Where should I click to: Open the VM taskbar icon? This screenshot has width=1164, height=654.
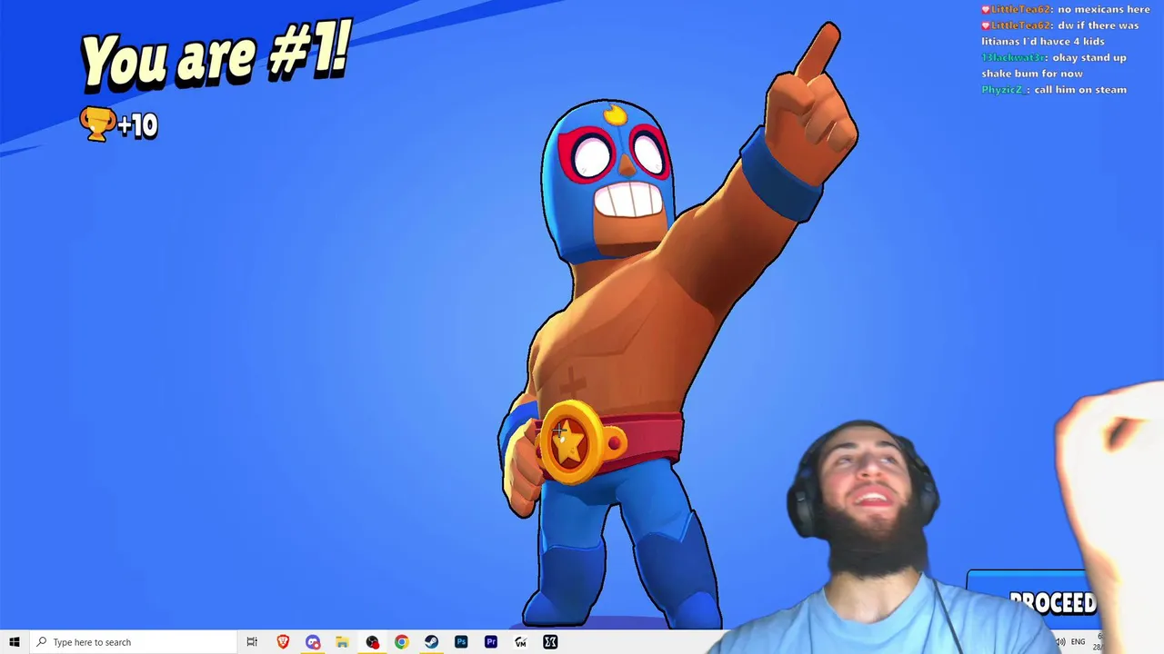(x=520, y=642)
